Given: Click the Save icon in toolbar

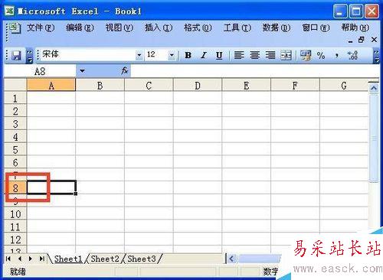Looking at the screenshot, I should (16, 55).
